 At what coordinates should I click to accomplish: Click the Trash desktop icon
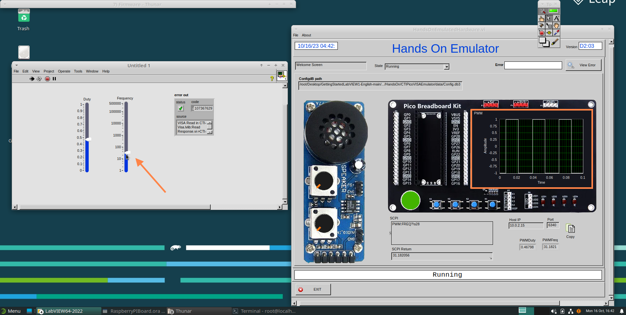(x=23, y=16)
